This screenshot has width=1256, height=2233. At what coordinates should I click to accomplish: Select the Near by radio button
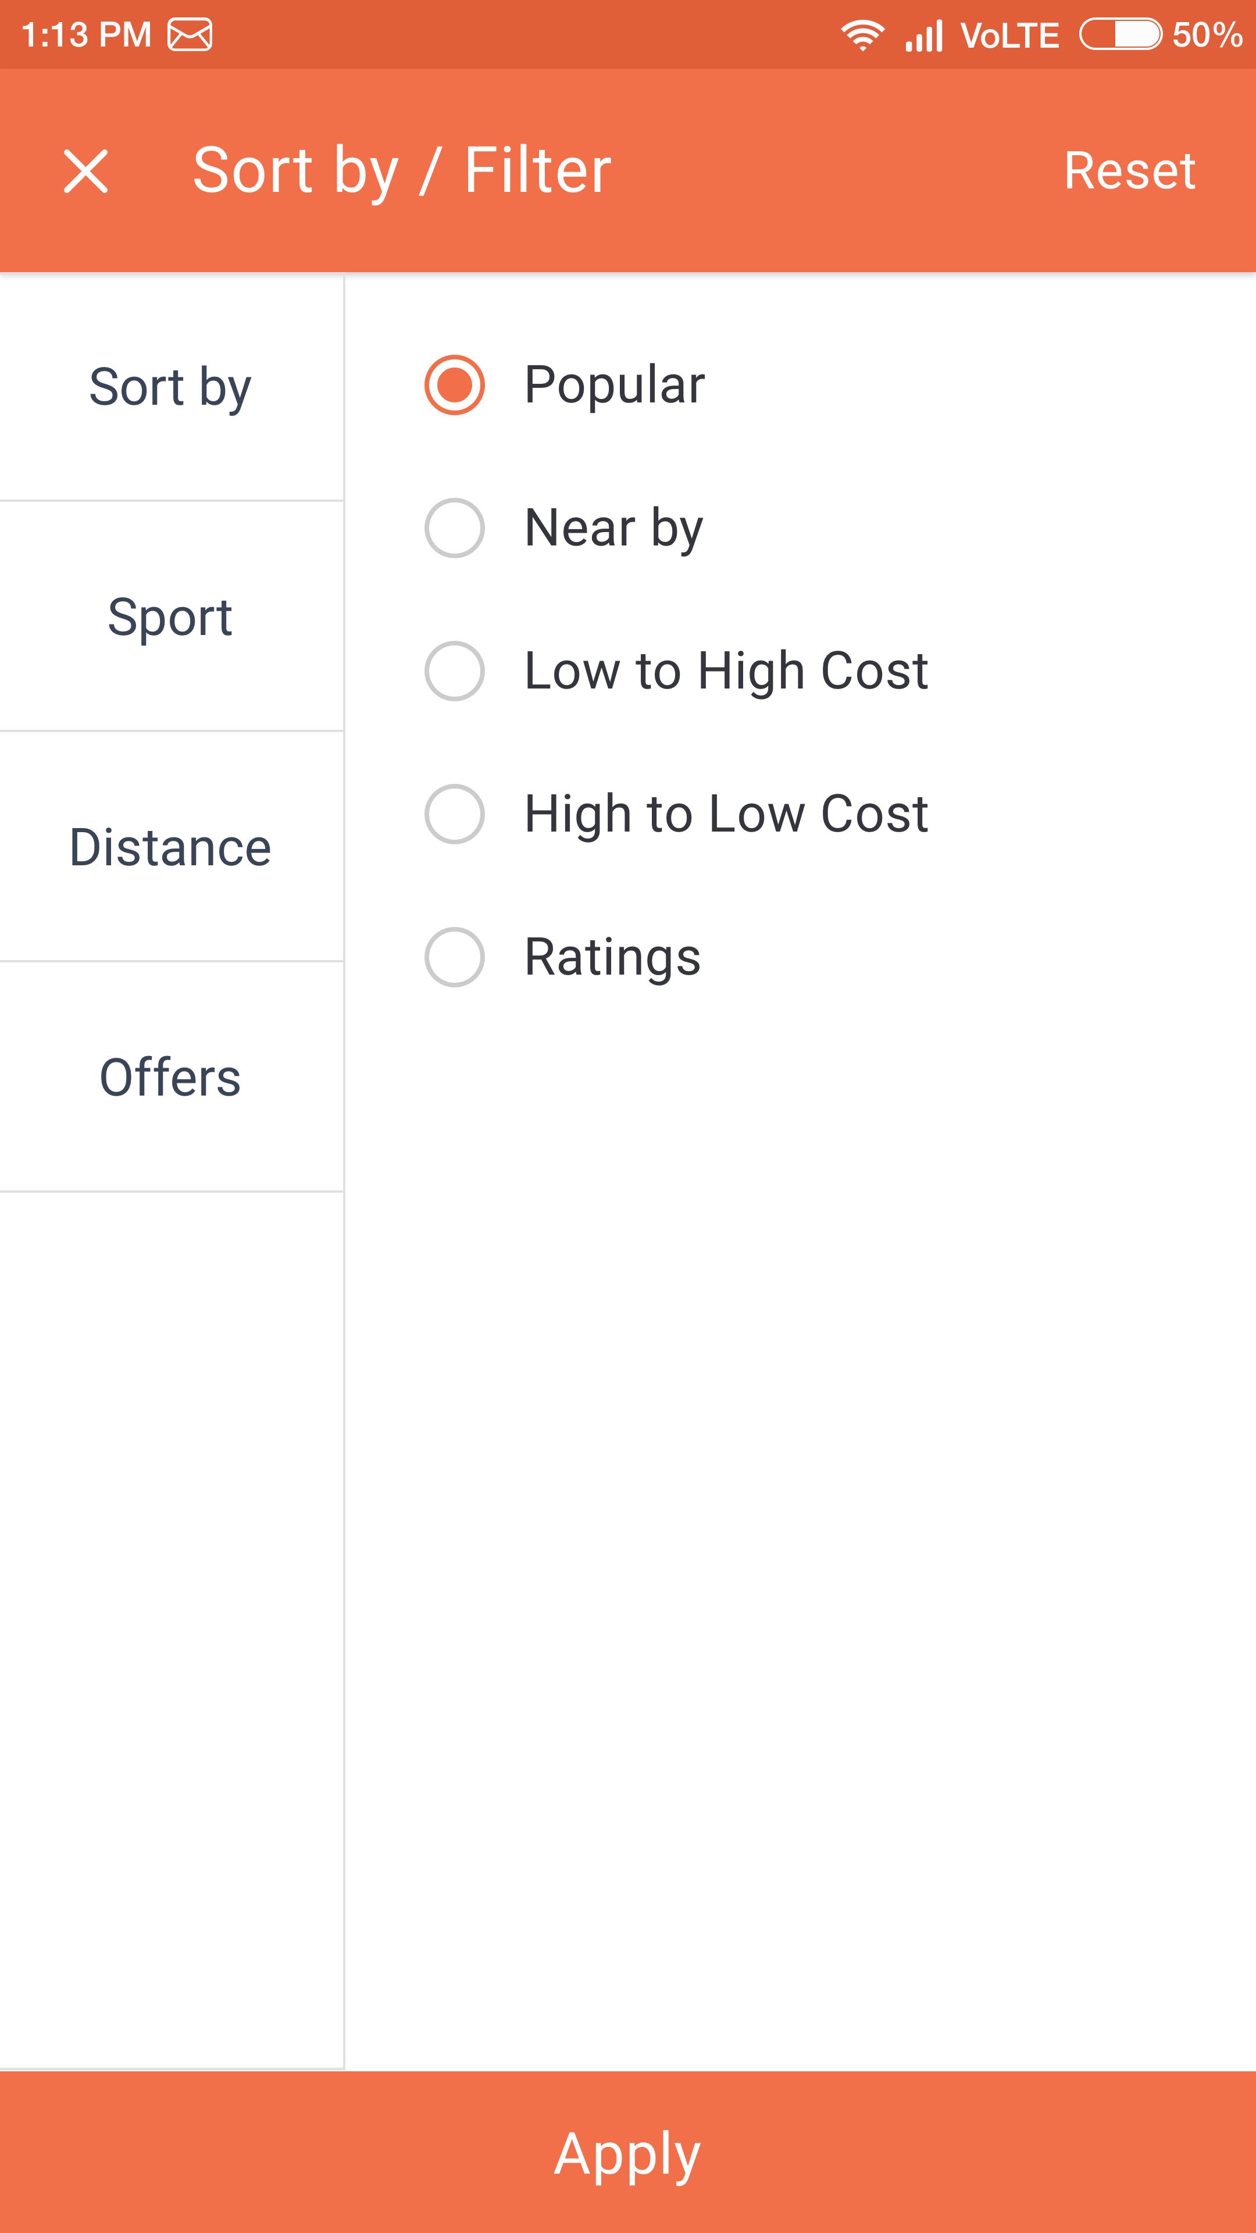454,528
